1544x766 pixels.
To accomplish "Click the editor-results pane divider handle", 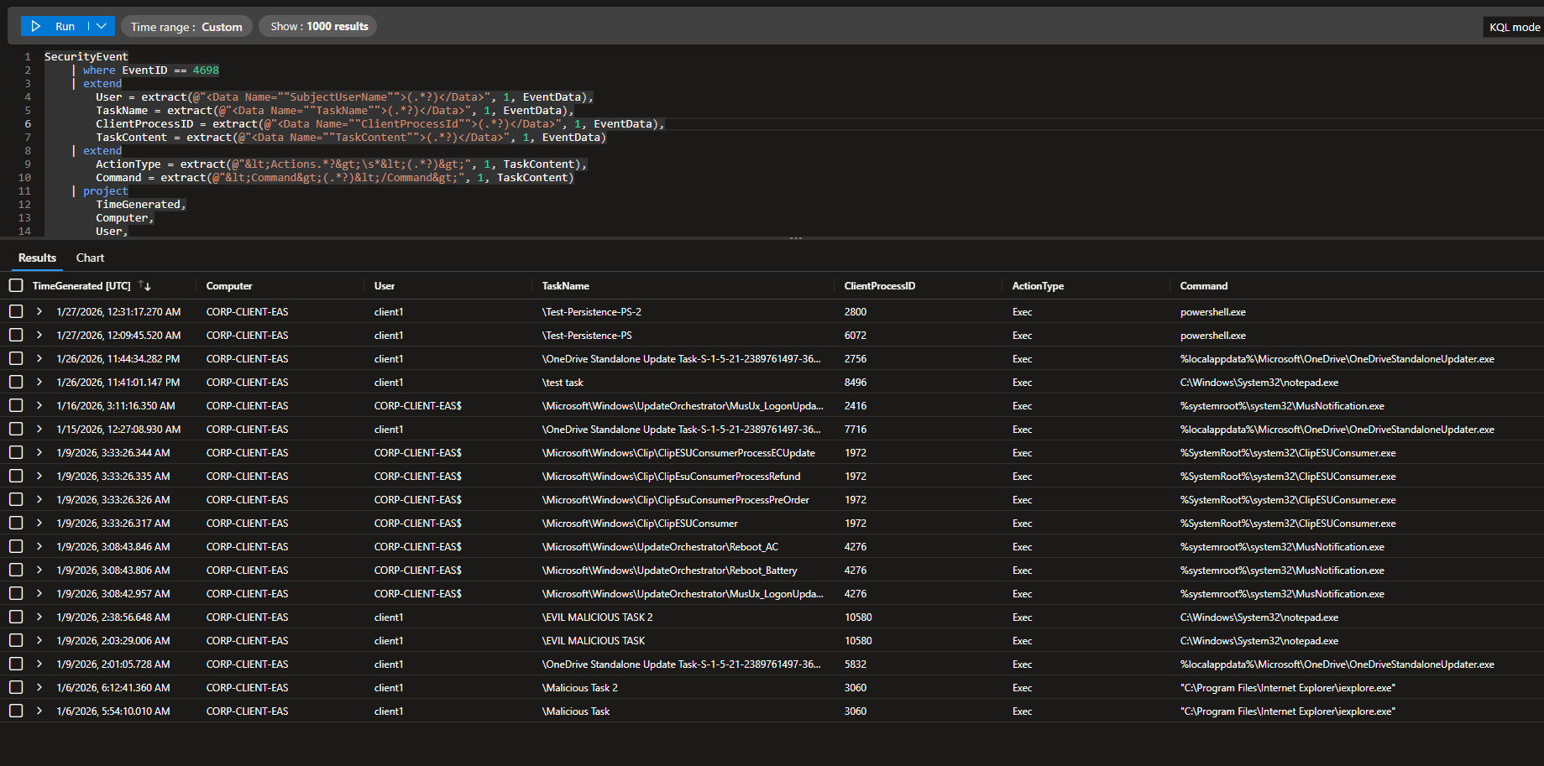I will point(795,239).
